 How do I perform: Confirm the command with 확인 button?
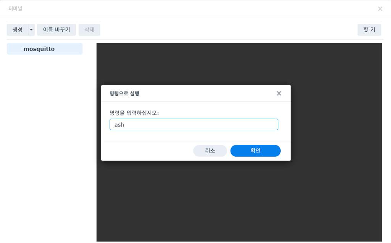[x=255, y=151]
